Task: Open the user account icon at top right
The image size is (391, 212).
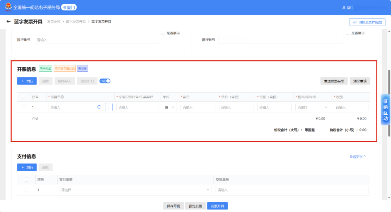Action: pos(344,8)
